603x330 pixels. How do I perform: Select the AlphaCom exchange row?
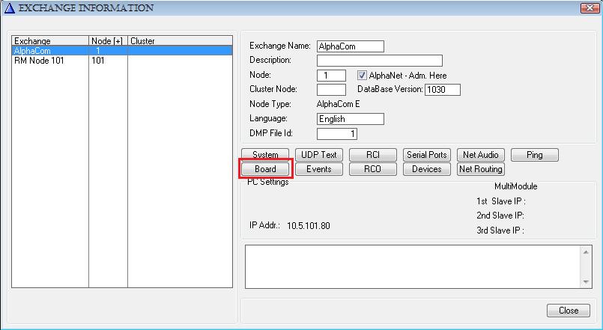pos(122,51)
